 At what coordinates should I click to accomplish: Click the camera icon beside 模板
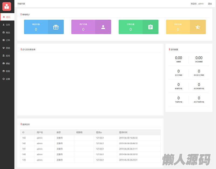point(4,63)
